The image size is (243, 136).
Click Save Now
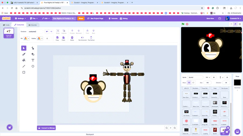(x=210, y=18)
